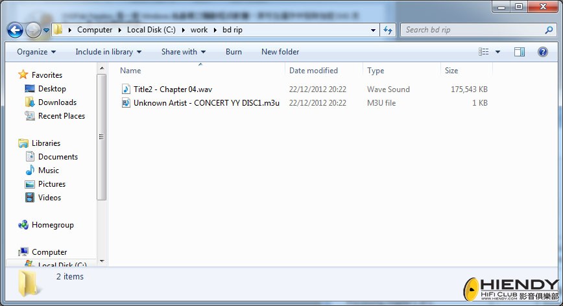Viewport: 563px width, 306px height.
Task: Expand the Include in library dropdown
Action: coord(108,52)
